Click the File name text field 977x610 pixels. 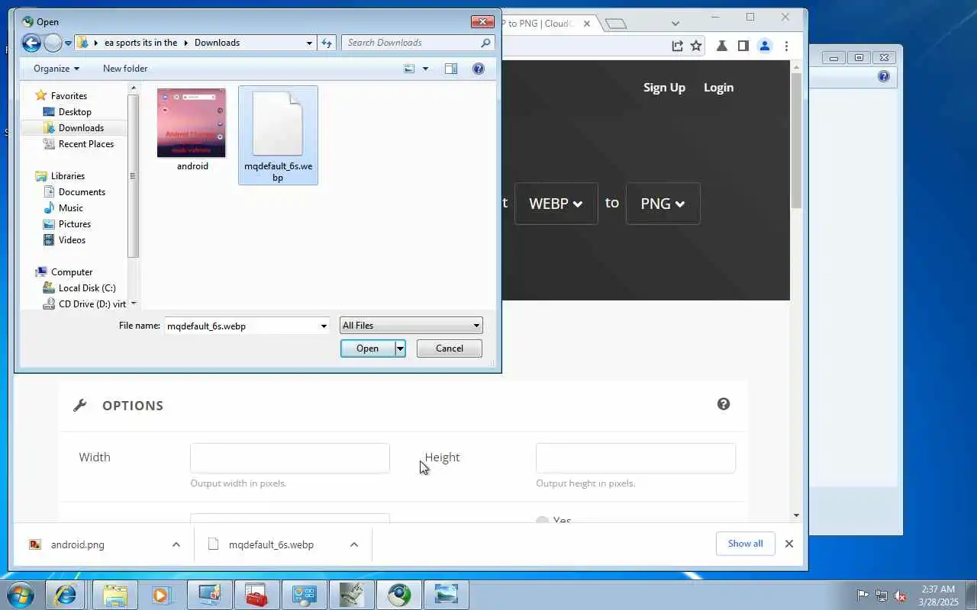241,326
